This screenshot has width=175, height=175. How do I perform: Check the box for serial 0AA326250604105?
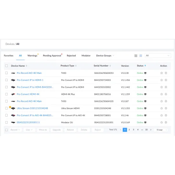pyautogui.click(x=6, y=101)
